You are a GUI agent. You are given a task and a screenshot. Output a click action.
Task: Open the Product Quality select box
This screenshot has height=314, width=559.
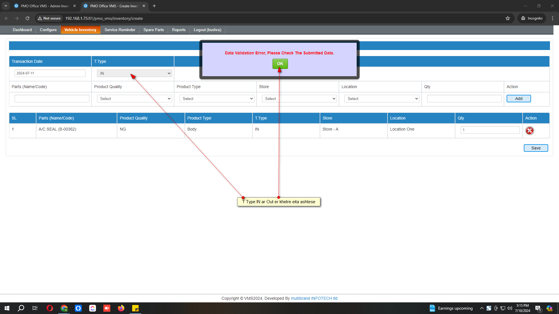pos(134,99)
